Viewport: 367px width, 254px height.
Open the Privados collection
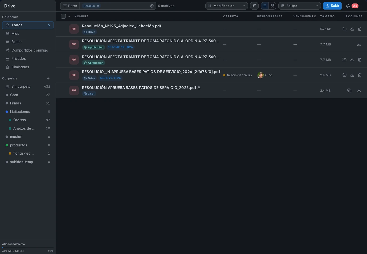click(28, 58)
